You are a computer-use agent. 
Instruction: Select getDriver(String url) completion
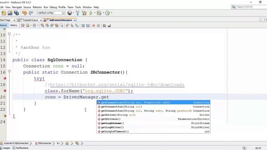pos(154,115)
